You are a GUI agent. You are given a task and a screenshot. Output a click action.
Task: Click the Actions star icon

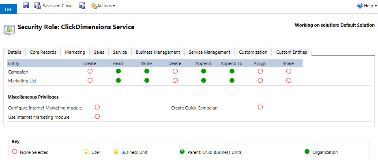pyautogui.click(x=94, y=6)
